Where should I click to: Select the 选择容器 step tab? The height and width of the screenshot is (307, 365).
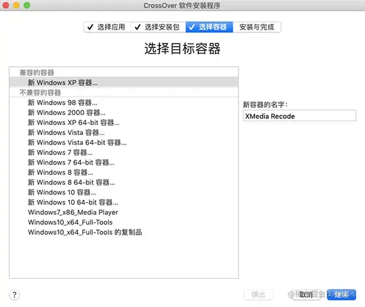[x=210, y=27]
